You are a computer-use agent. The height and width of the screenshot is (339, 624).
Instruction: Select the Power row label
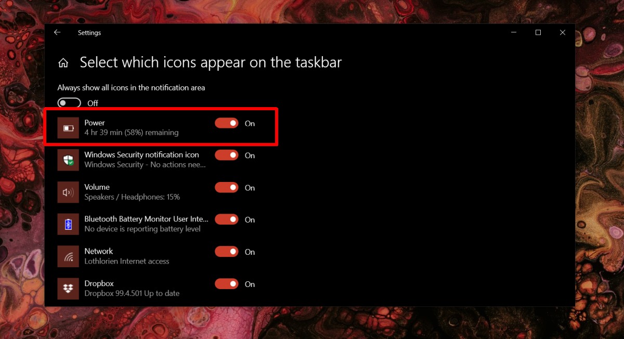(x=94, y=123)
